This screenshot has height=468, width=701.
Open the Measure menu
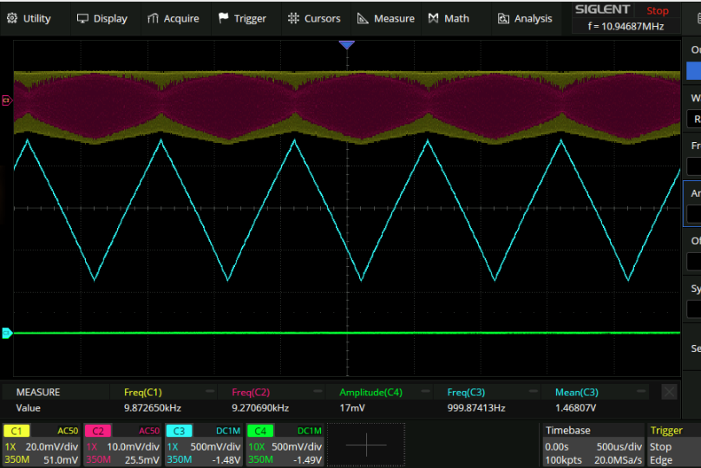(386, 18)
